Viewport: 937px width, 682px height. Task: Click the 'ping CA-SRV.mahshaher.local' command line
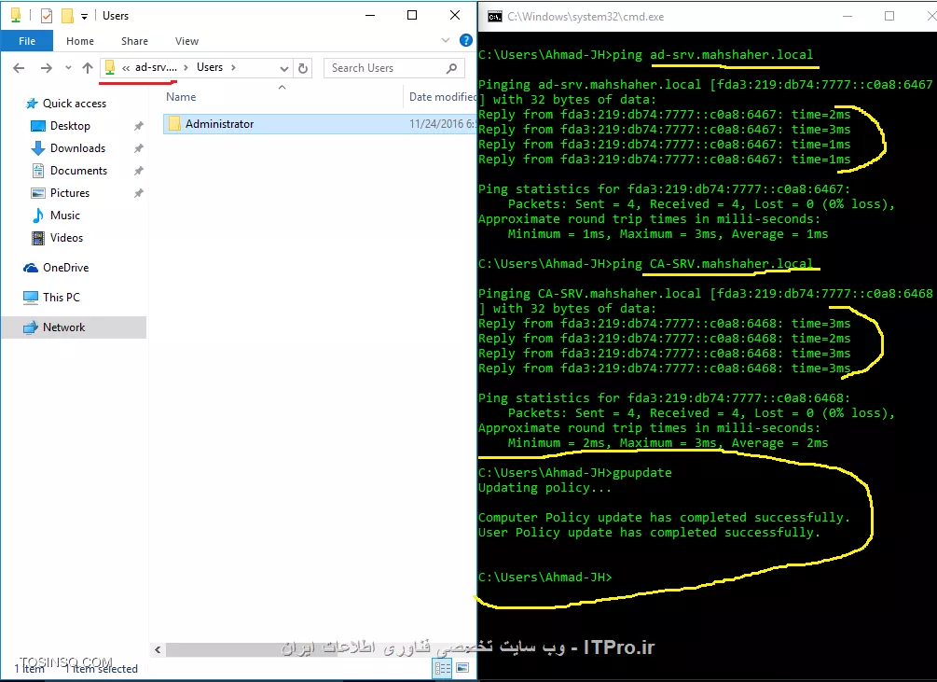645,264
